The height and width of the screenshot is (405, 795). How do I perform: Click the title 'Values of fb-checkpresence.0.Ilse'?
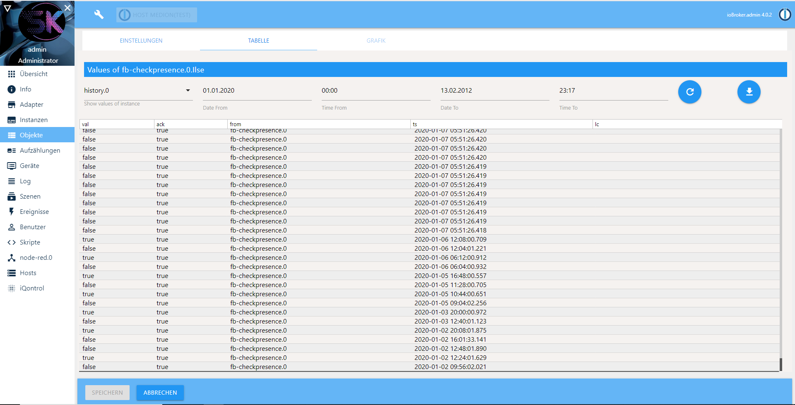coord(146,70)
